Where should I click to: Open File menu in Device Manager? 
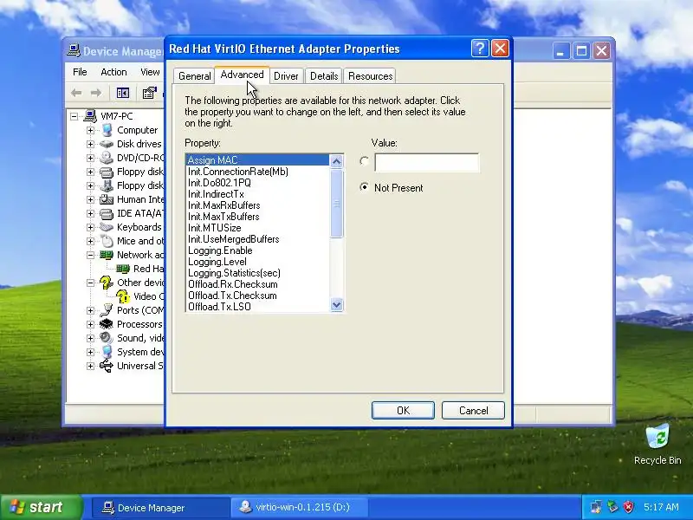coord(80,72)
